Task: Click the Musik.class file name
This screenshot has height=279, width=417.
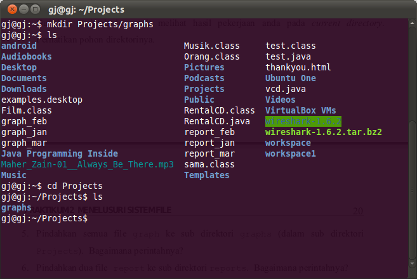Action: coord(212,46)
